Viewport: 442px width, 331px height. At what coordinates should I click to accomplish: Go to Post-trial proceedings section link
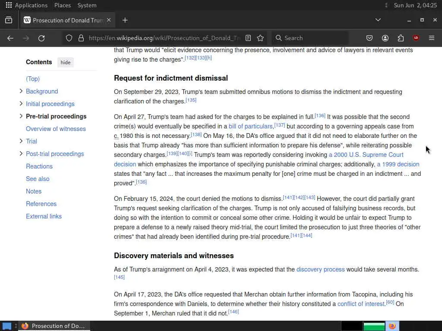55,154
